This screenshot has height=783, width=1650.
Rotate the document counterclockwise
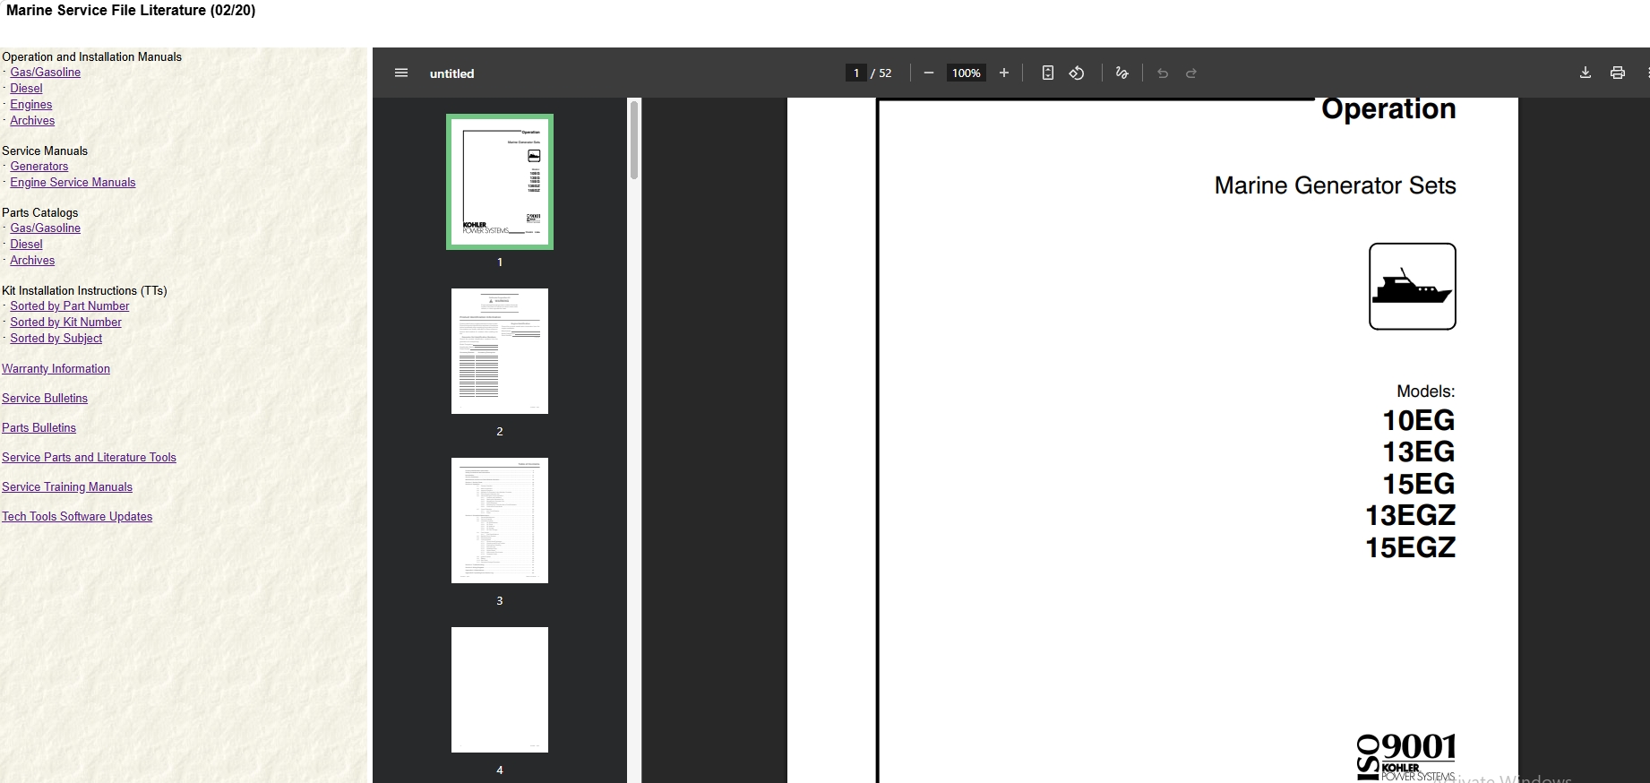click(x=1077, y=73)
